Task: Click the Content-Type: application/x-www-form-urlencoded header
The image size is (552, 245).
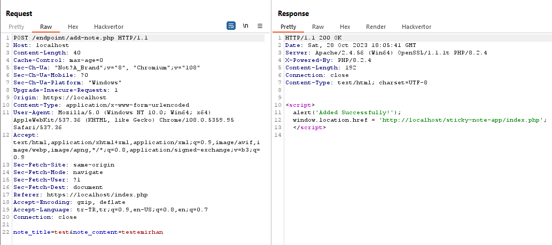Action: [102, 105]
